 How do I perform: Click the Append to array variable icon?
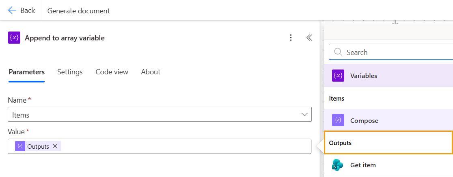click(14, 38)
